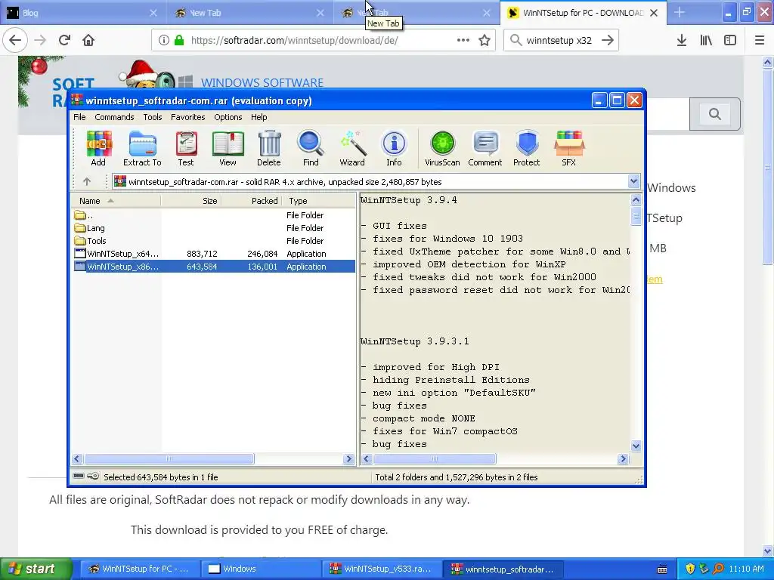Open the Firefox library icon
The width and height of the screenshot is (774, 580).
(706, 40)
